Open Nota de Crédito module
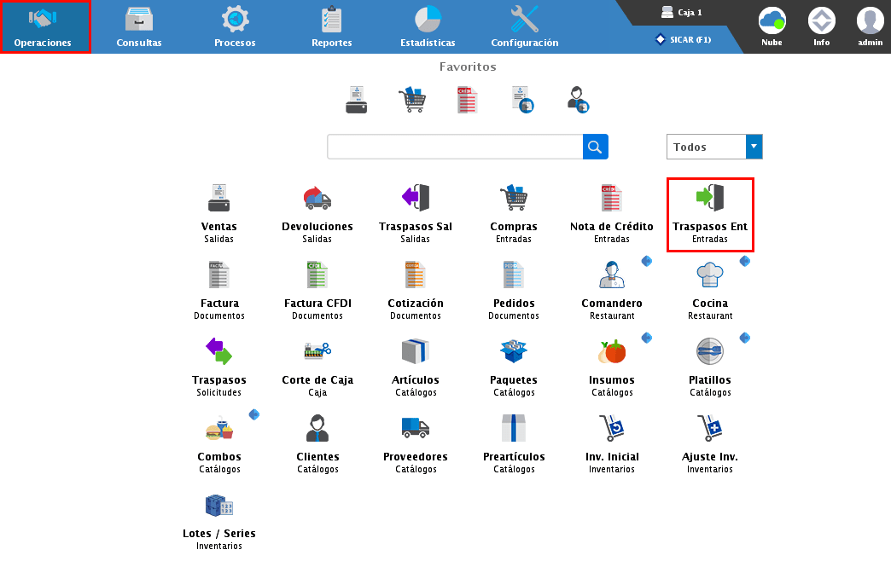The image size is (891, 567). pos(611,199)
